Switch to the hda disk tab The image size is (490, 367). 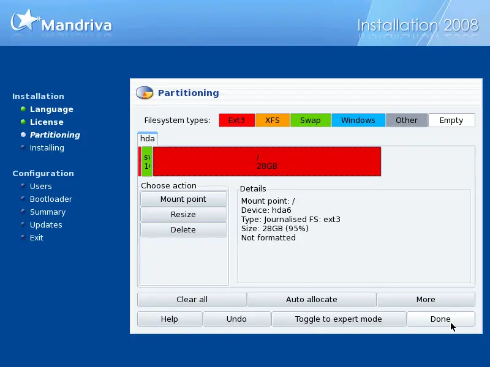[148, 139]
